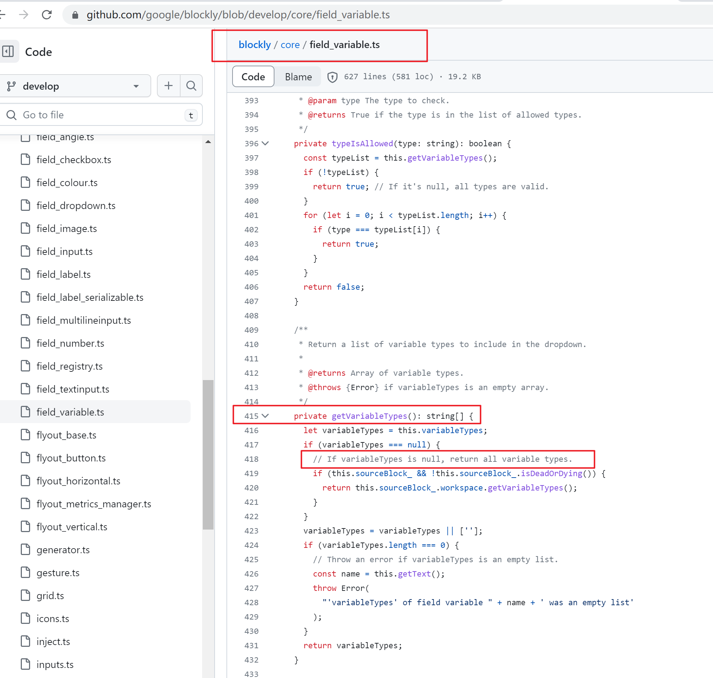Open the develop branch dropdown
This screenshot has width=713, height=678.
(x=76, y=86)
